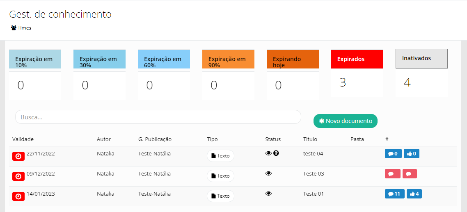This screenshot has width=467, height=212.
Task: Click the thumbs-up badge showing 4 likes
Action: coord(414,194)
